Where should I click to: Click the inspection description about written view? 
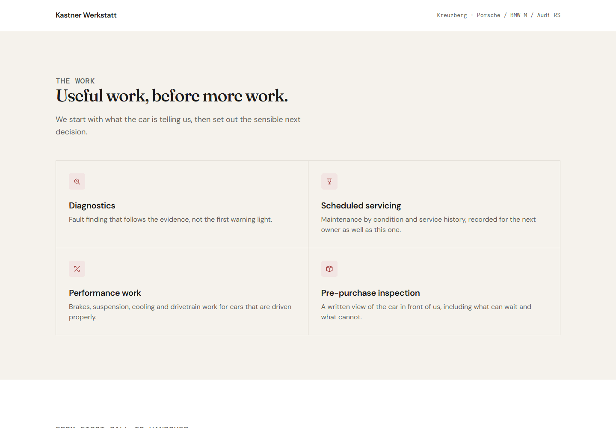(x=426, y=312)
